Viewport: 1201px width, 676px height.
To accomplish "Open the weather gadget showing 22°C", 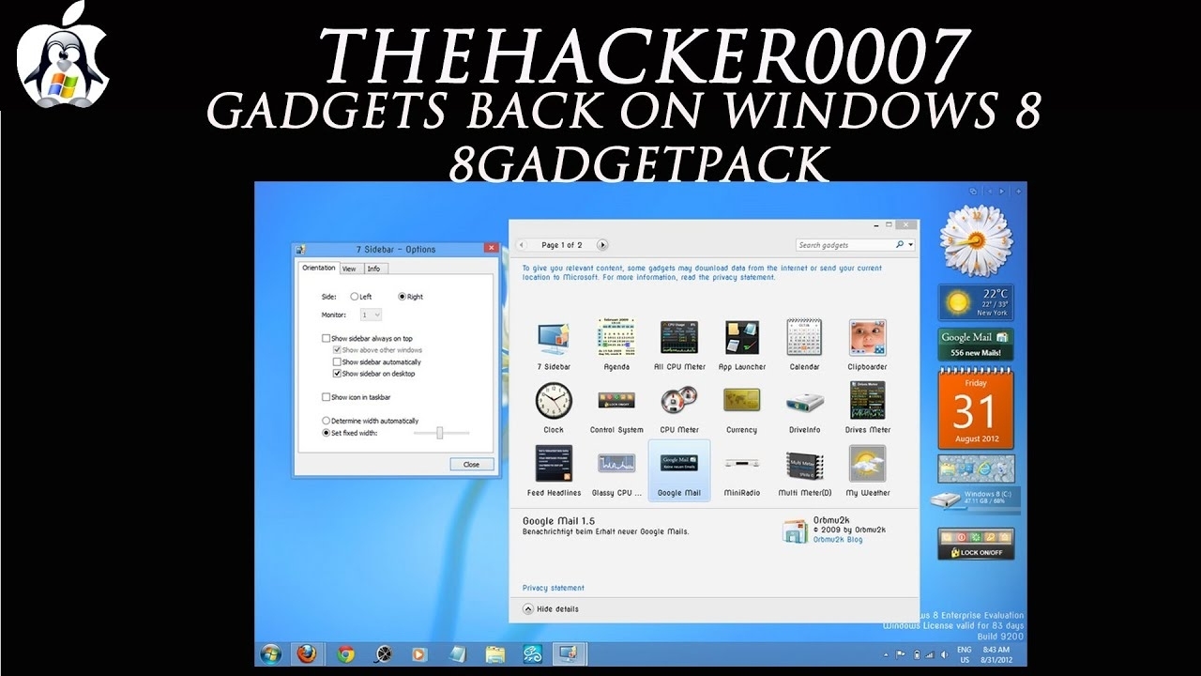I will pos(976,302).
